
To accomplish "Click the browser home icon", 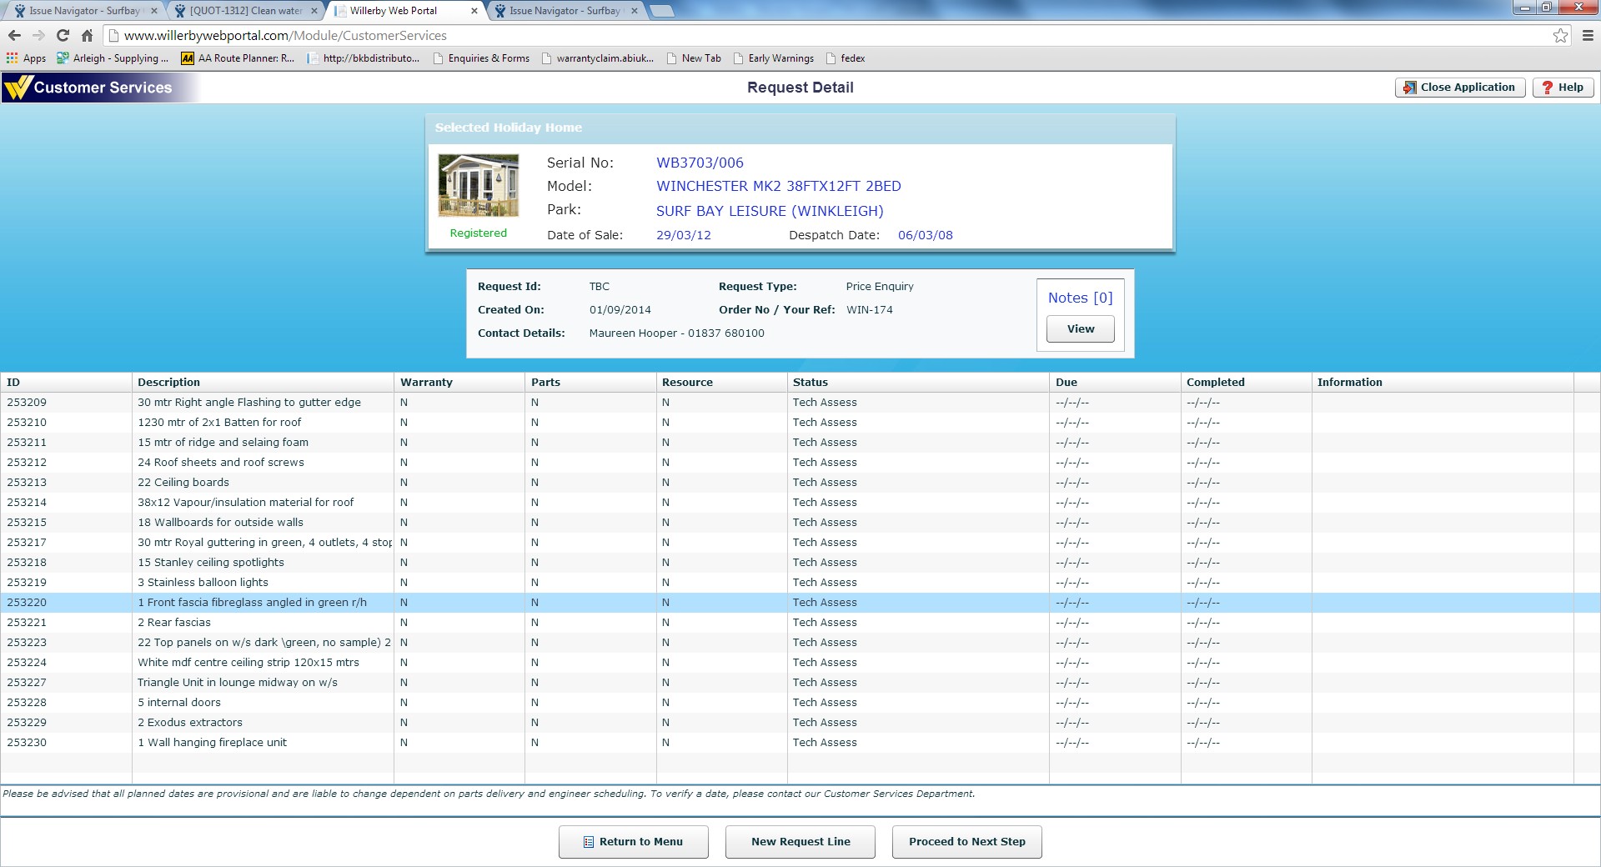I will click(87, 35).
